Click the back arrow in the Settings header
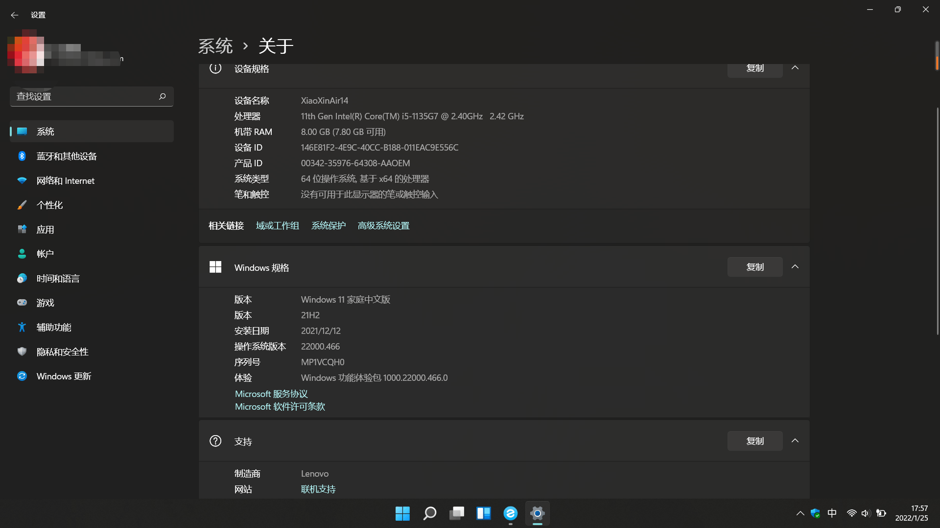Image resolution: width=940 pixels, height=528 pixels. pos(14,15)
